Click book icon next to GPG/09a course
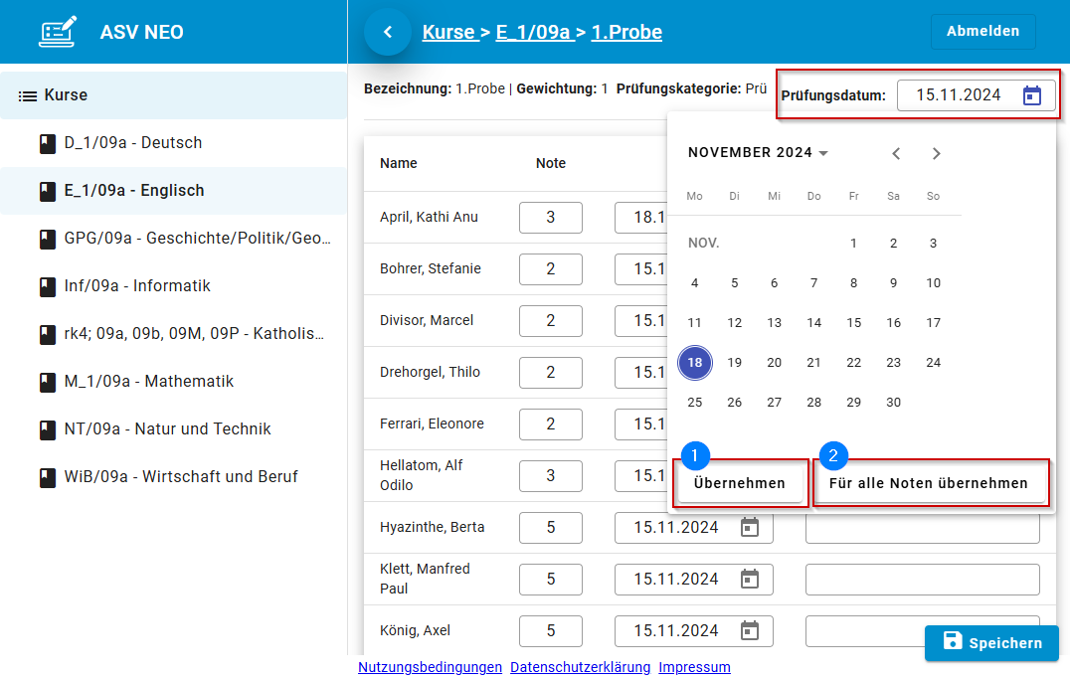1070x678 pixels. (x=48, y=240)
